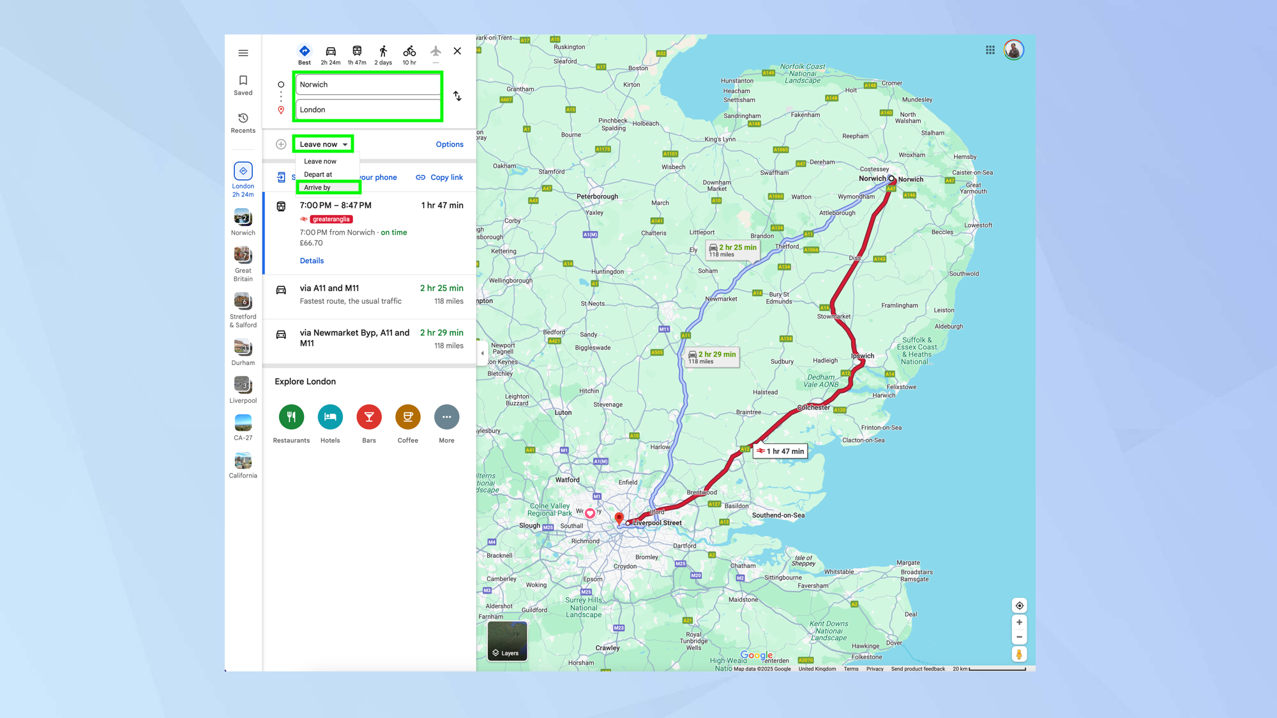This screenshot has width=1277, height=718.
Task: Show your location on map
Action: click(1019, 606)
